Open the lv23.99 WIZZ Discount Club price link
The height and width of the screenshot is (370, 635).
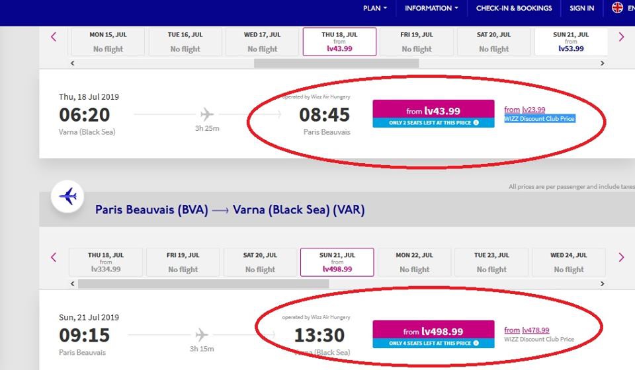525,110
